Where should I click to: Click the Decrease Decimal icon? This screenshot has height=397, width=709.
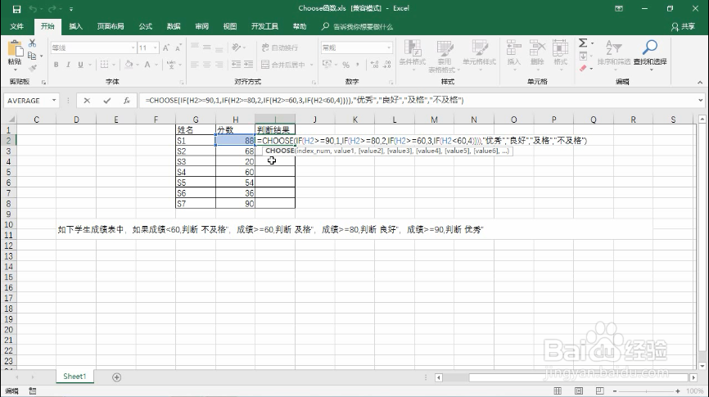pyautogui.click(x=387, y=65)
